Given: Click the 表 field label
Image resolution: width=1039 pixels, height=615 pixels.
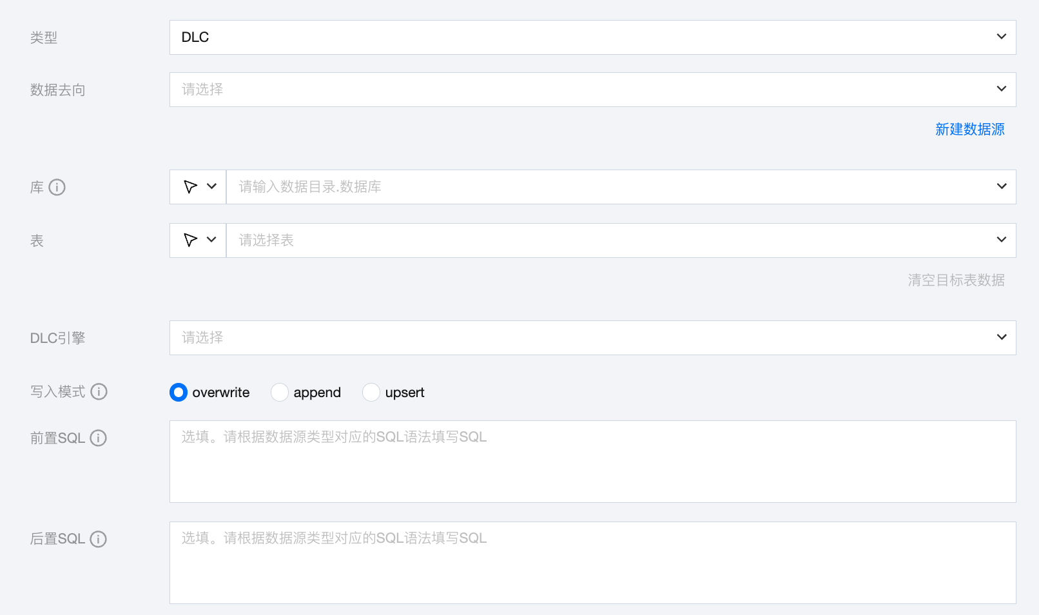Looking at the screenshot, I should pyautogui.click(x=37, y=241).
